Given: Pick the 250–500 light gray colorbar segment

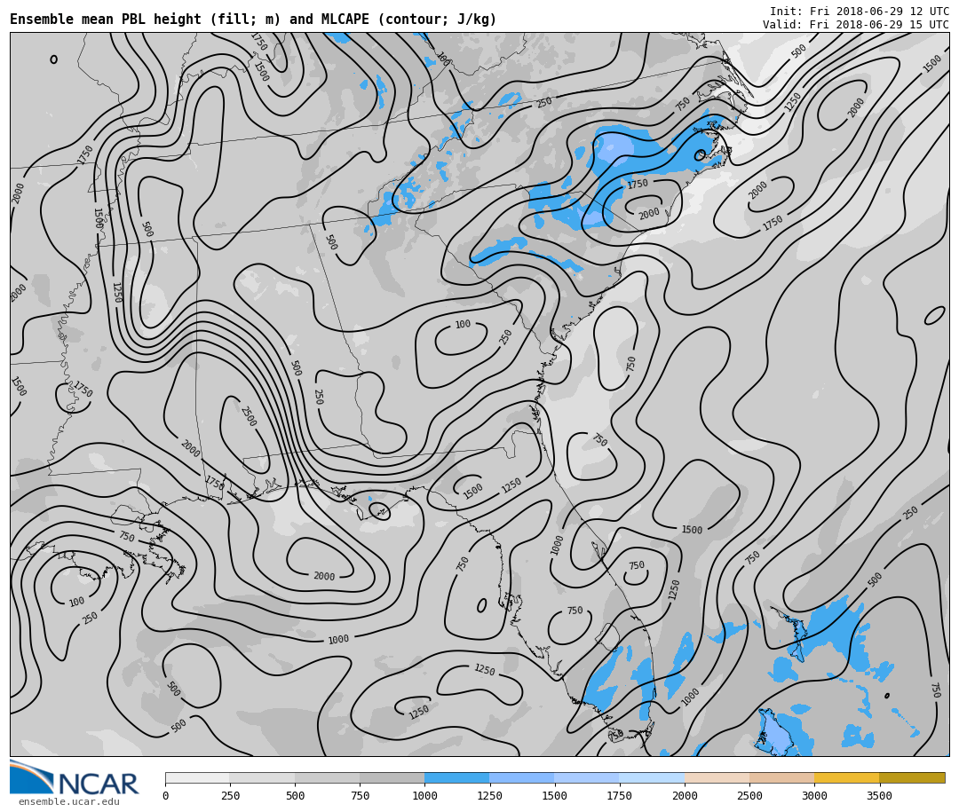Looking at the screenshot, I should point(262,777).
